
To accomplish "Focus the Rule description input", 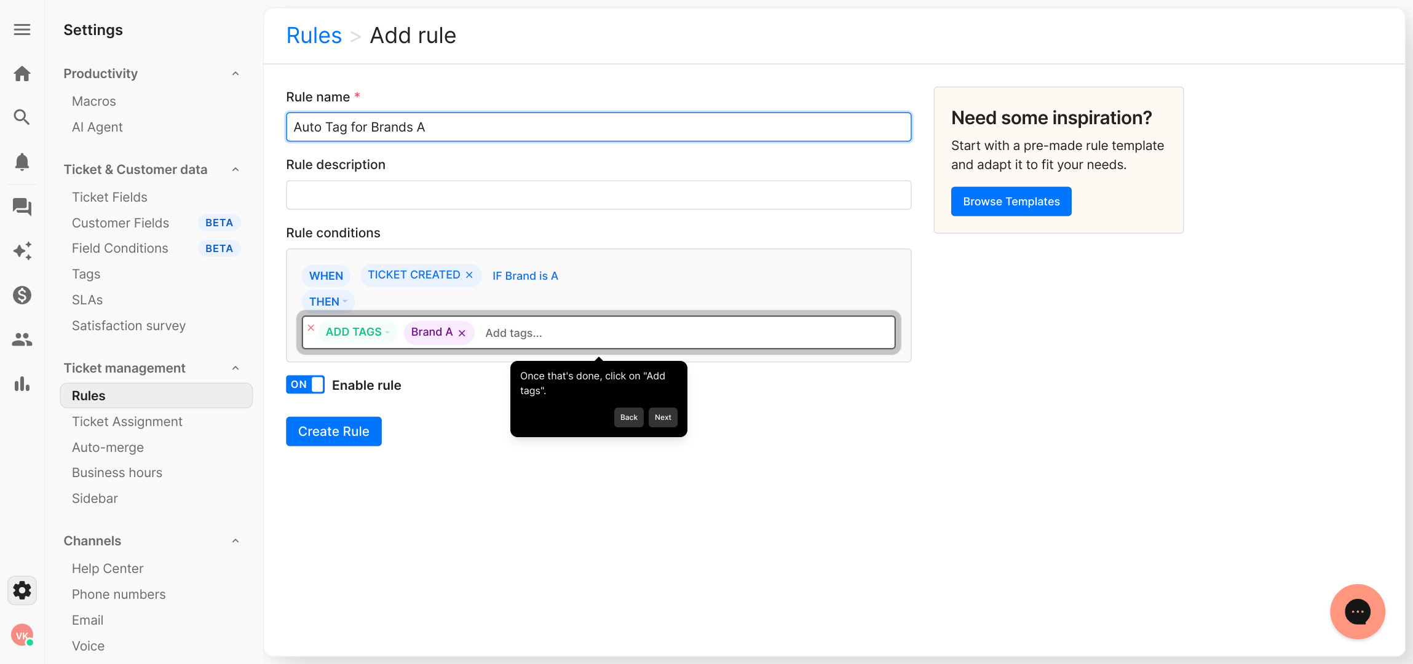I will (598, 195).
